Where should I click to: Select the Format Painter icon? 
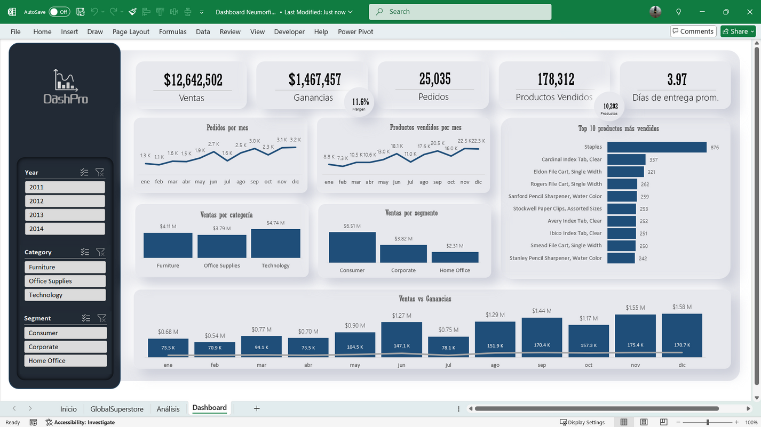[132, 11]
